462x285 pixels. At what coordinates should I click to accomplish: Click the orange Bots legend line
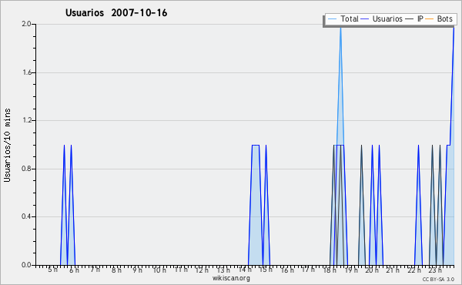(430, 19)
